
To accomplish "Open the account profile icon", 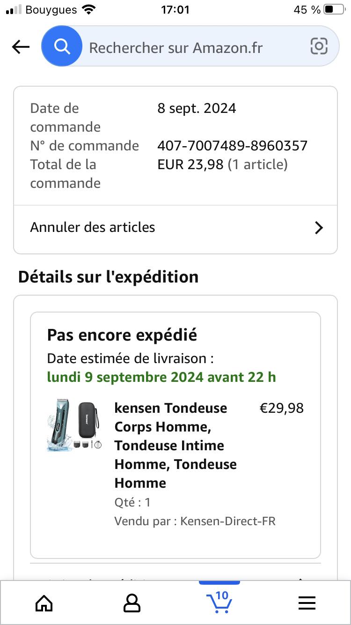I will click(x=132, y=603).
